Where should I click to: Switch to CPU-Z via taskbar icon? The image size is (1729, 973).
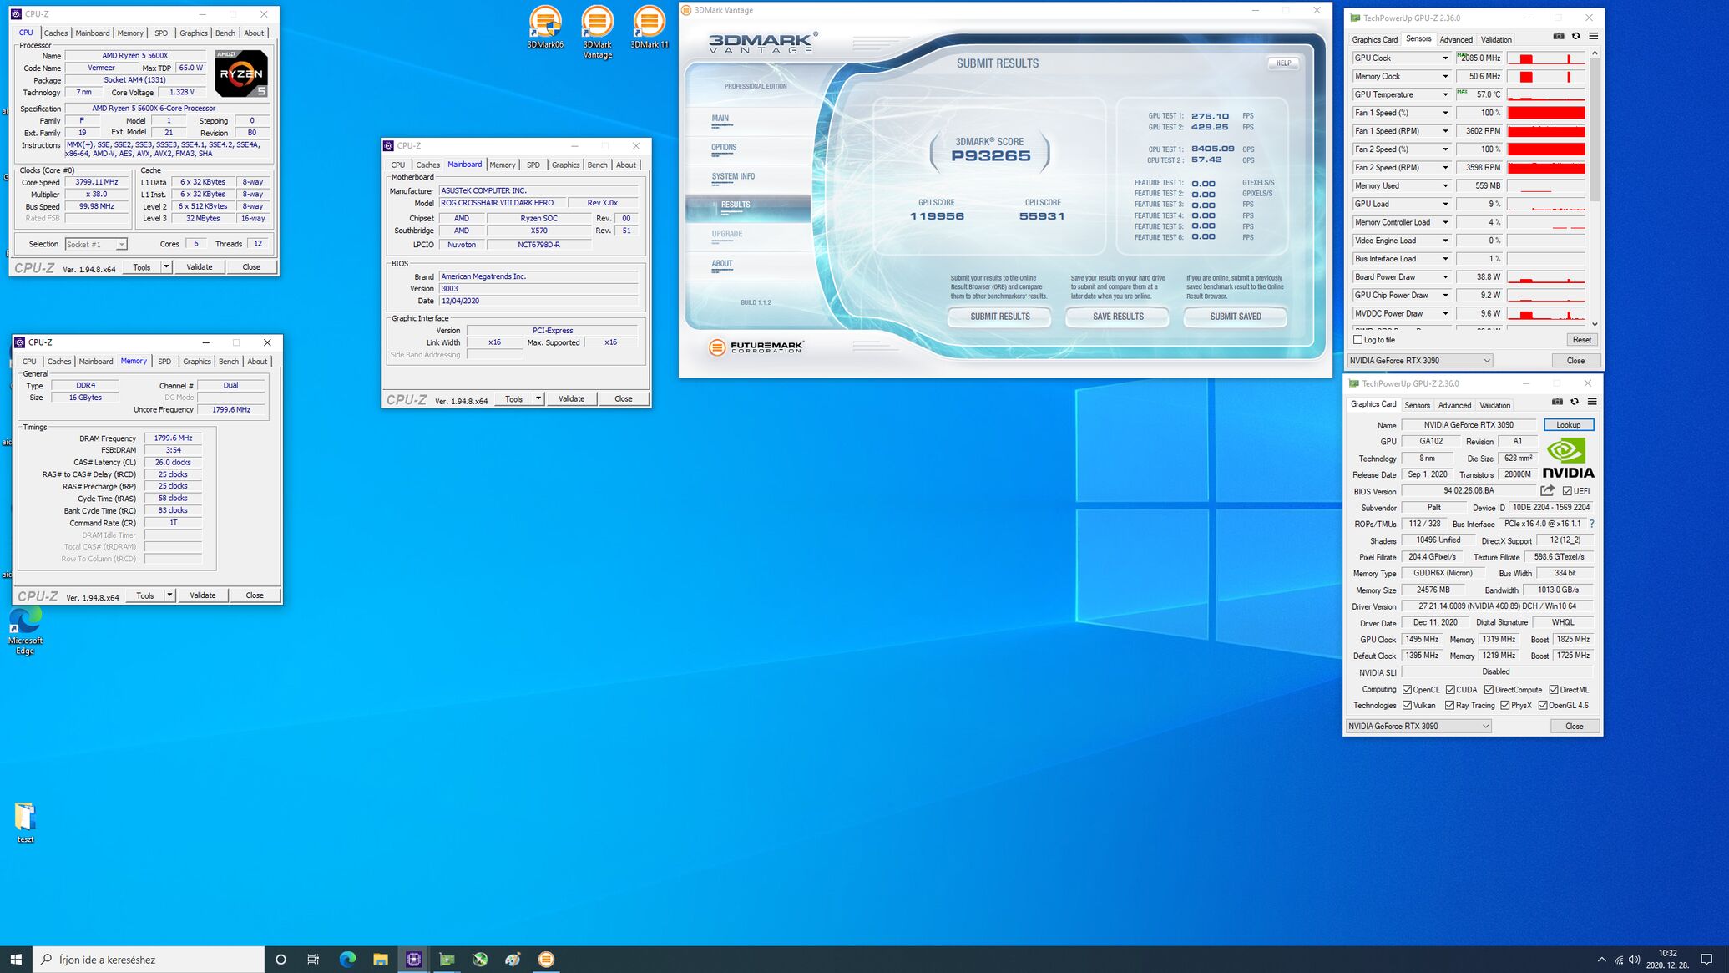click(x=413, y=959)
